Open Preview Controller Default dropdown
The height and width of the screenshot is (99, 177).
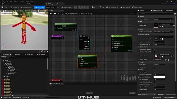click(x=163, y=19)
